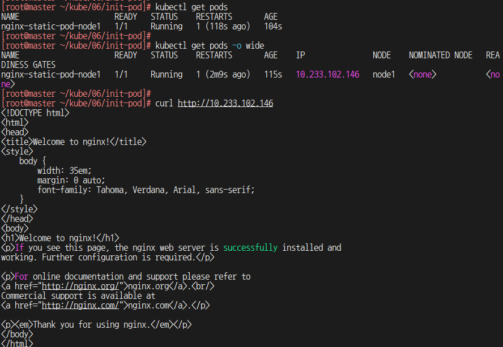Click 'Commercial support is available at' text
Screen dimensions: 503x347
pyautogui.click(x=78, y=295)
